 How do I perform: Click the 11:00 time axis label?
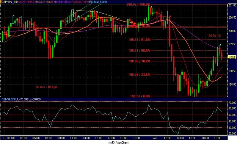pyautogui.click(x=74, y=138)
